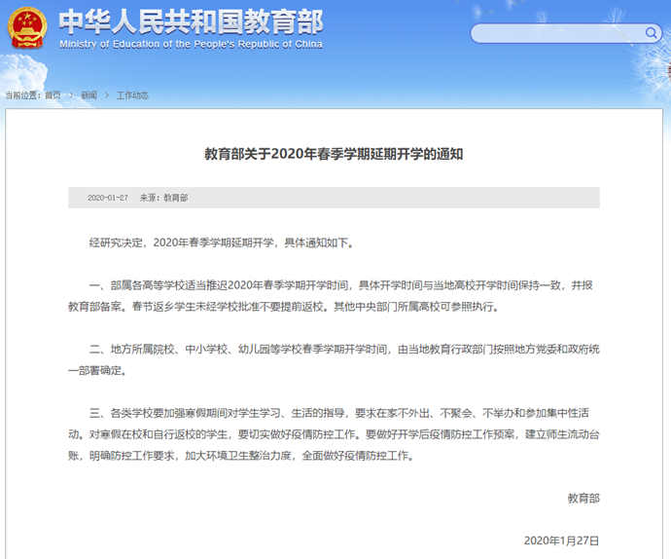Click the article title about 2020年春季学期延期开学

334,154
